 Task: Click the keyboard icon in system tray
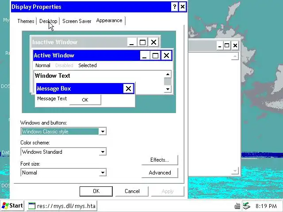pyautogui.click(x=237, y=206)
